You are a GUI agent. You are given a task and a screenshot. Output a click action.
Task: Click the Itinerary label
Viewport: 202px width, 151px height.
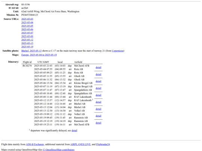pyautogui.click(x=13, y=62)
